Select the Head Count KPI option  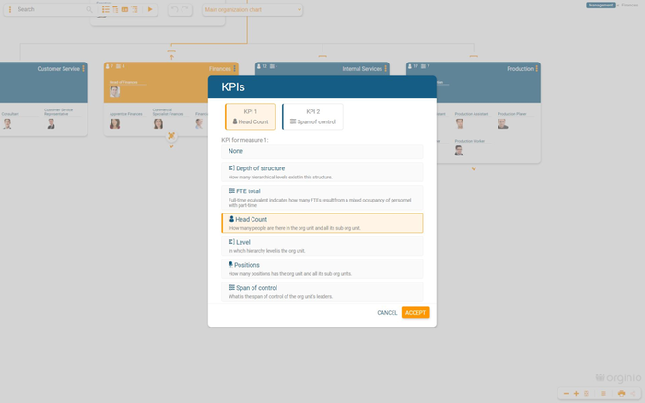coord(322,223)
